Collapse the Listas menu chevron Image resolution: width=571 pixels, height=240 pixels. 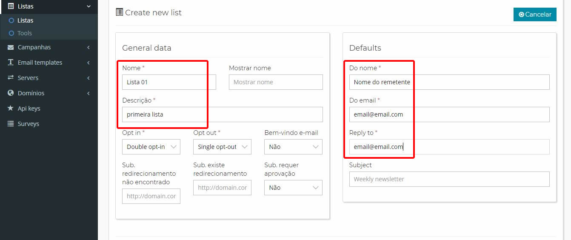pos(89,6)
